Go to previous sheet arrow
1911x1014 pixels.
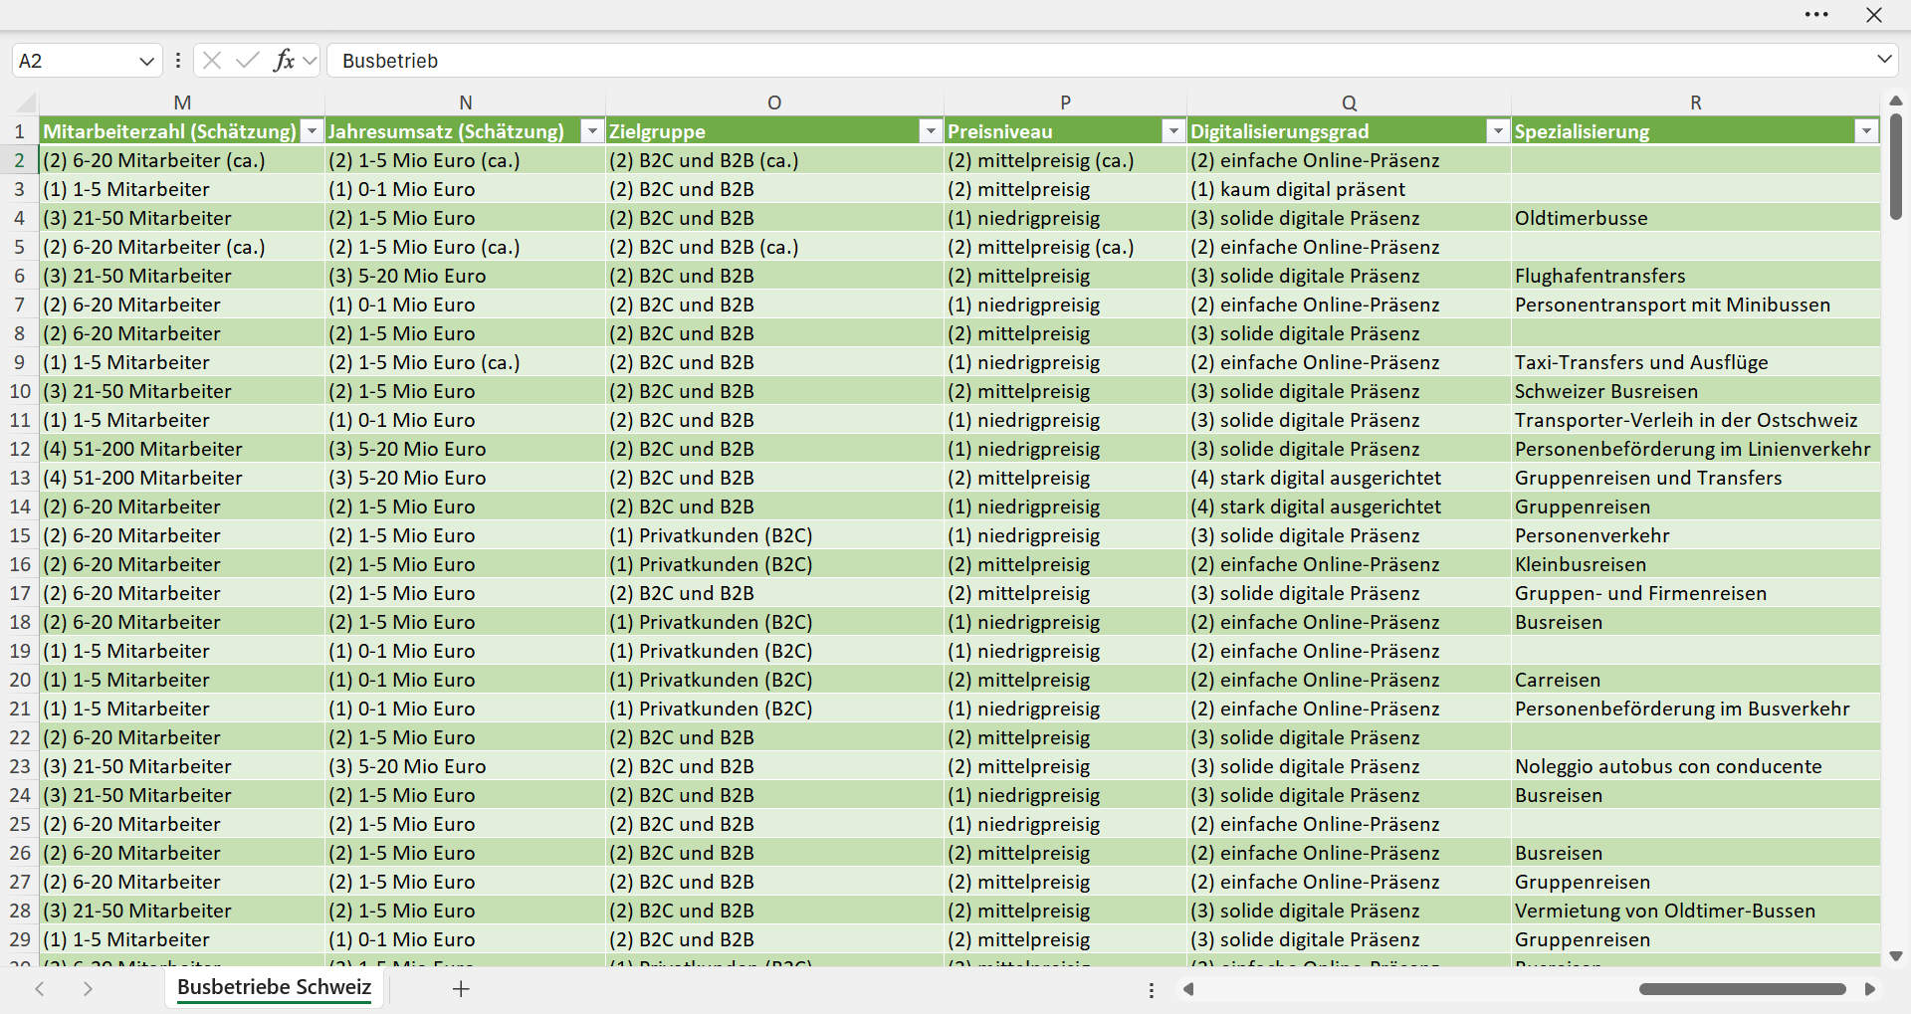[40, 989]
